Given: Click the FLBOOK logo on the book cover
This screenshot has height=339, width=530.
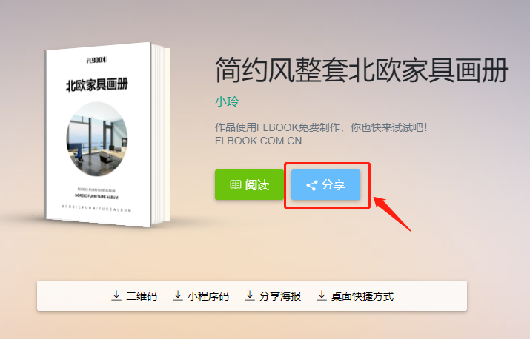Looking at the screenshot, I should tap(96, 60).
